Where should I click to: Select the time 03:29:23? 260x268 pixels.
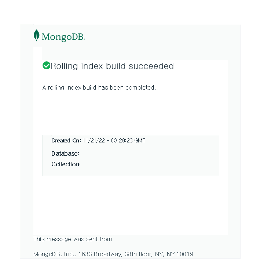[122, 141]
